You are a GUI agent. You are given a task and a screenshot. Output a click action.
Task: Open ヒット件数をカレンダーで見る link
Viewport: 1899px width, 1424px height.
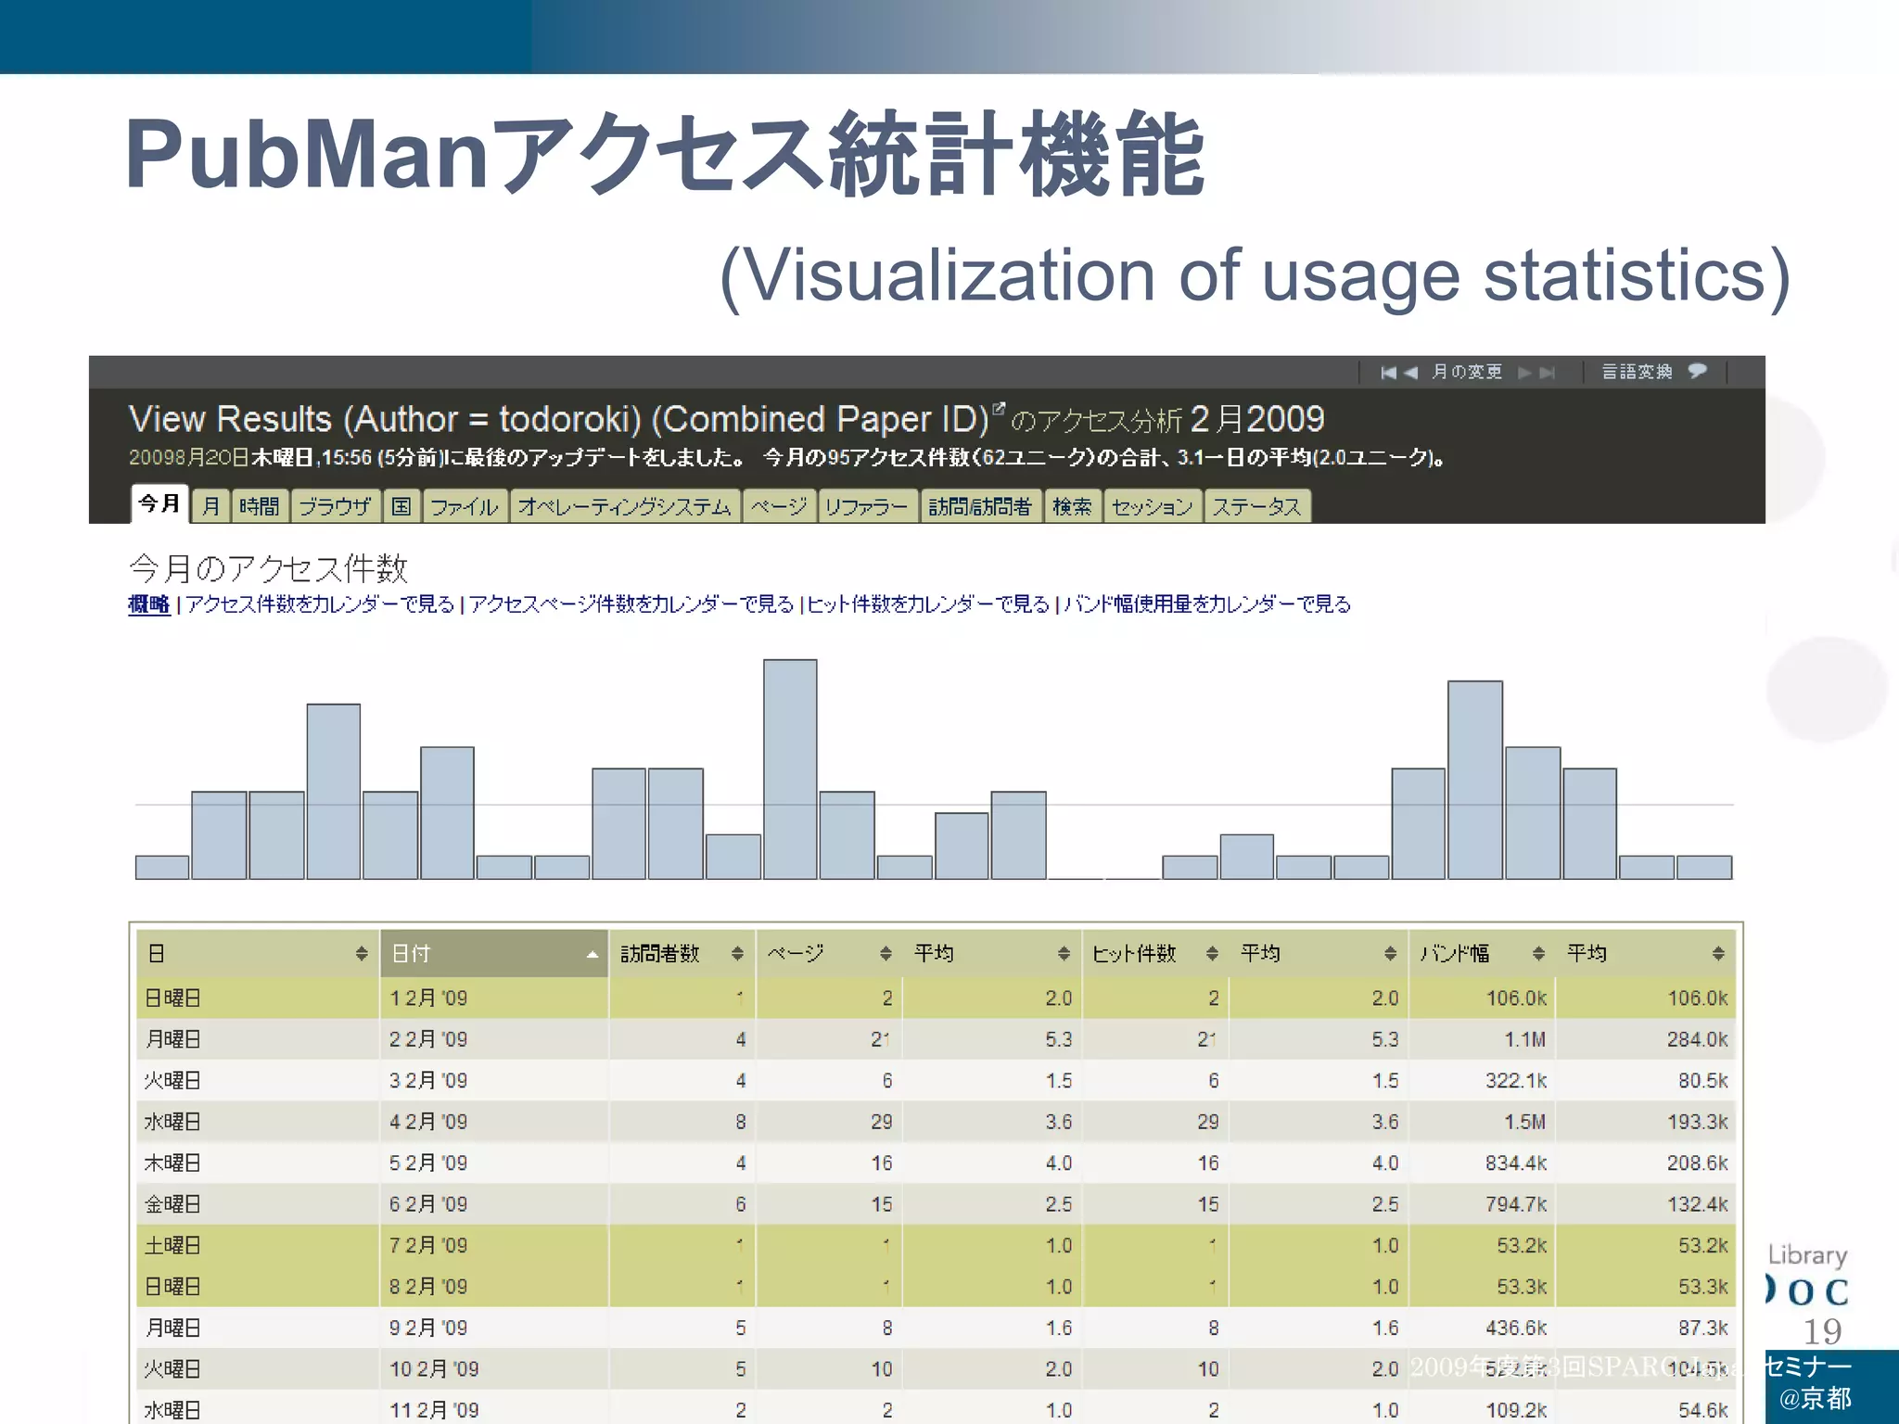coord(928,604)
